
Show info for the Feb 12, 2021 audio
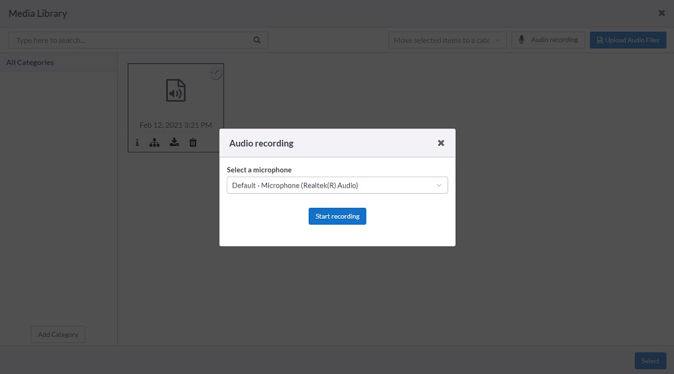(x=137, y=143)
